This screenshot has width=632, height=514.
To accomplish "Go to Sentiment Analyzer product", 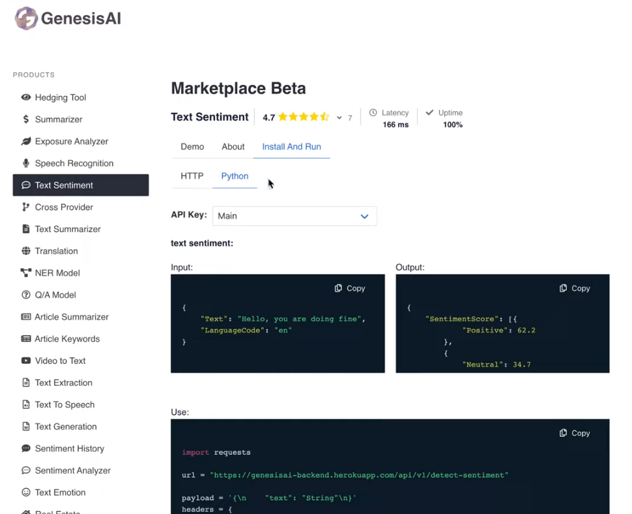I will point(72,470).
